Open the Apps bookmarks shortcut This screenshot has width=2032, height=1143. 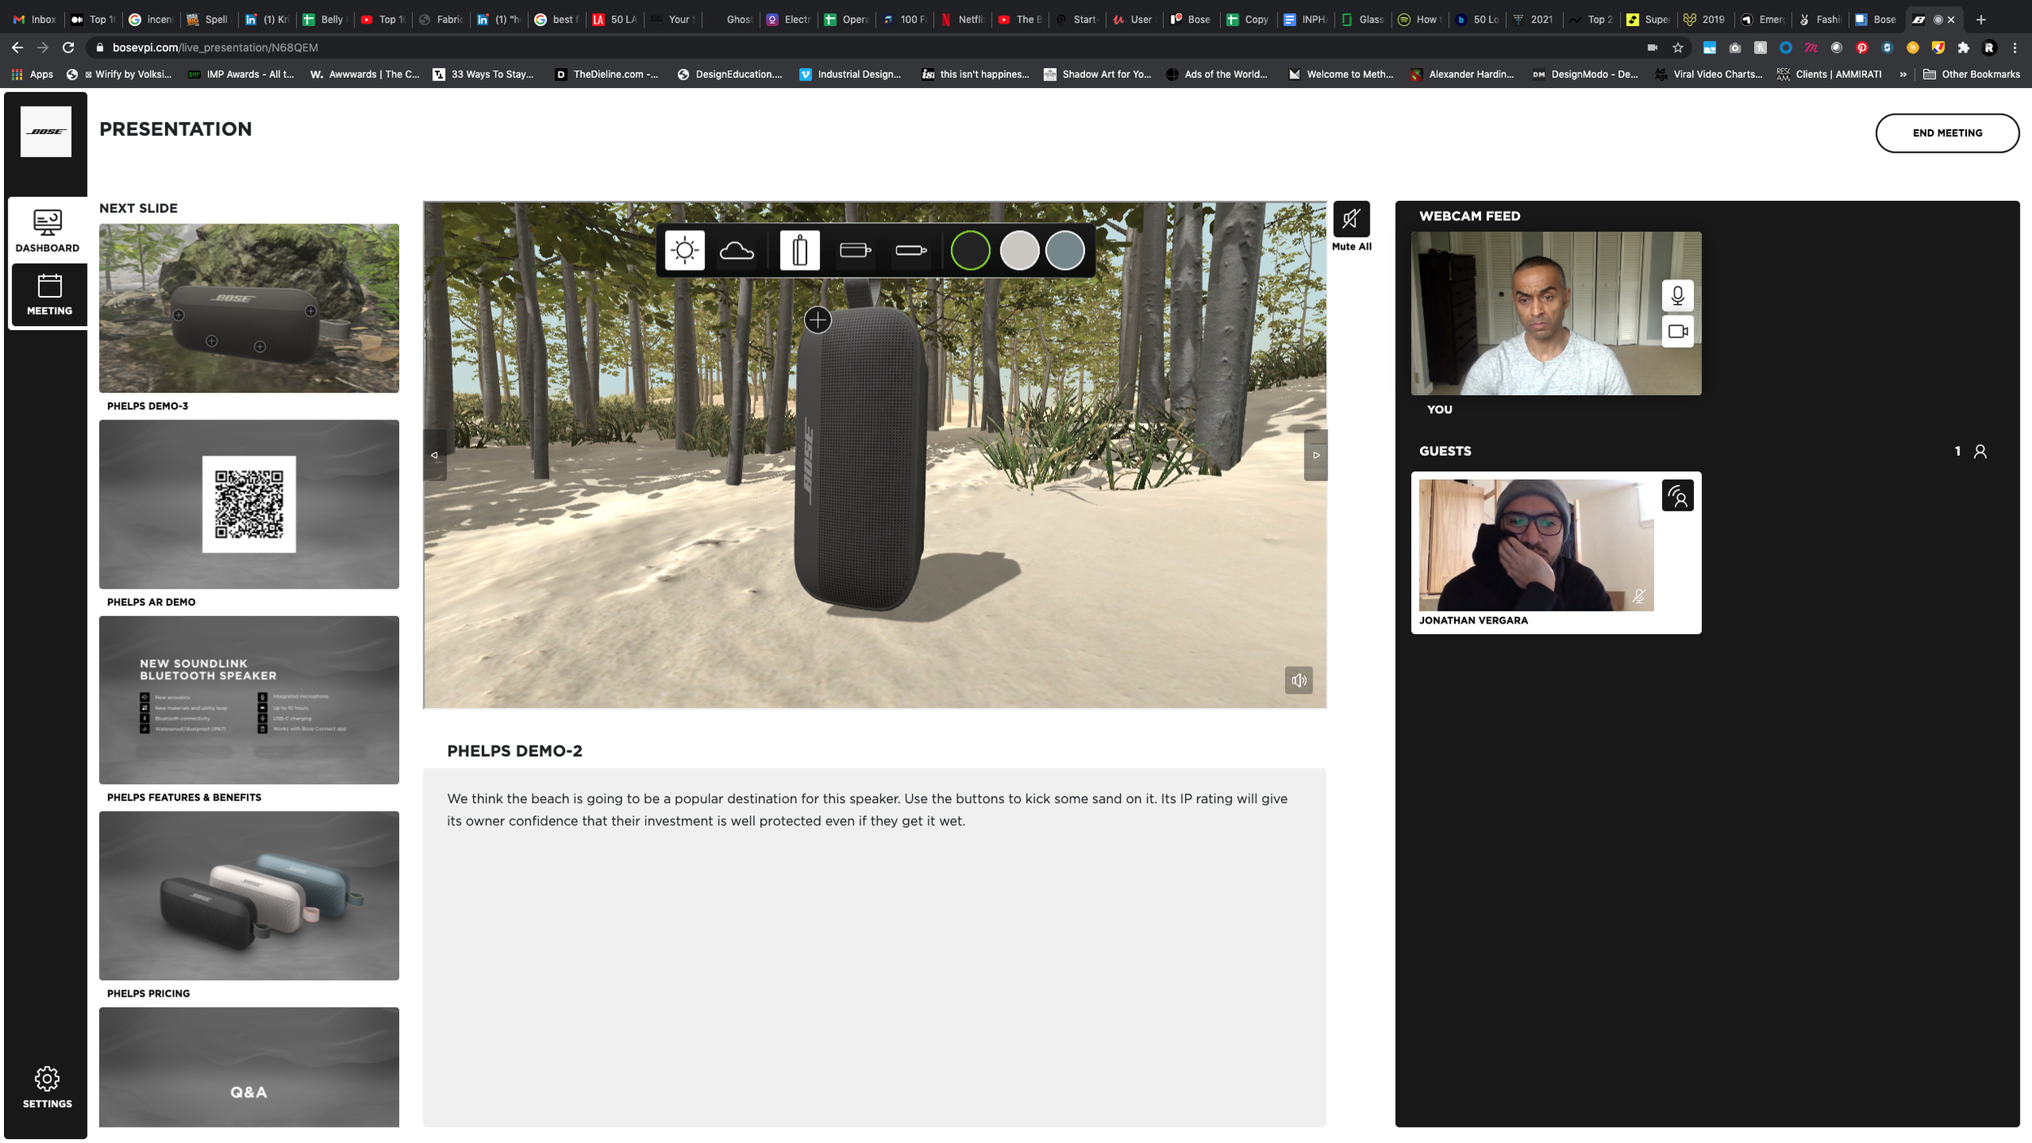(x=33, y=74)
